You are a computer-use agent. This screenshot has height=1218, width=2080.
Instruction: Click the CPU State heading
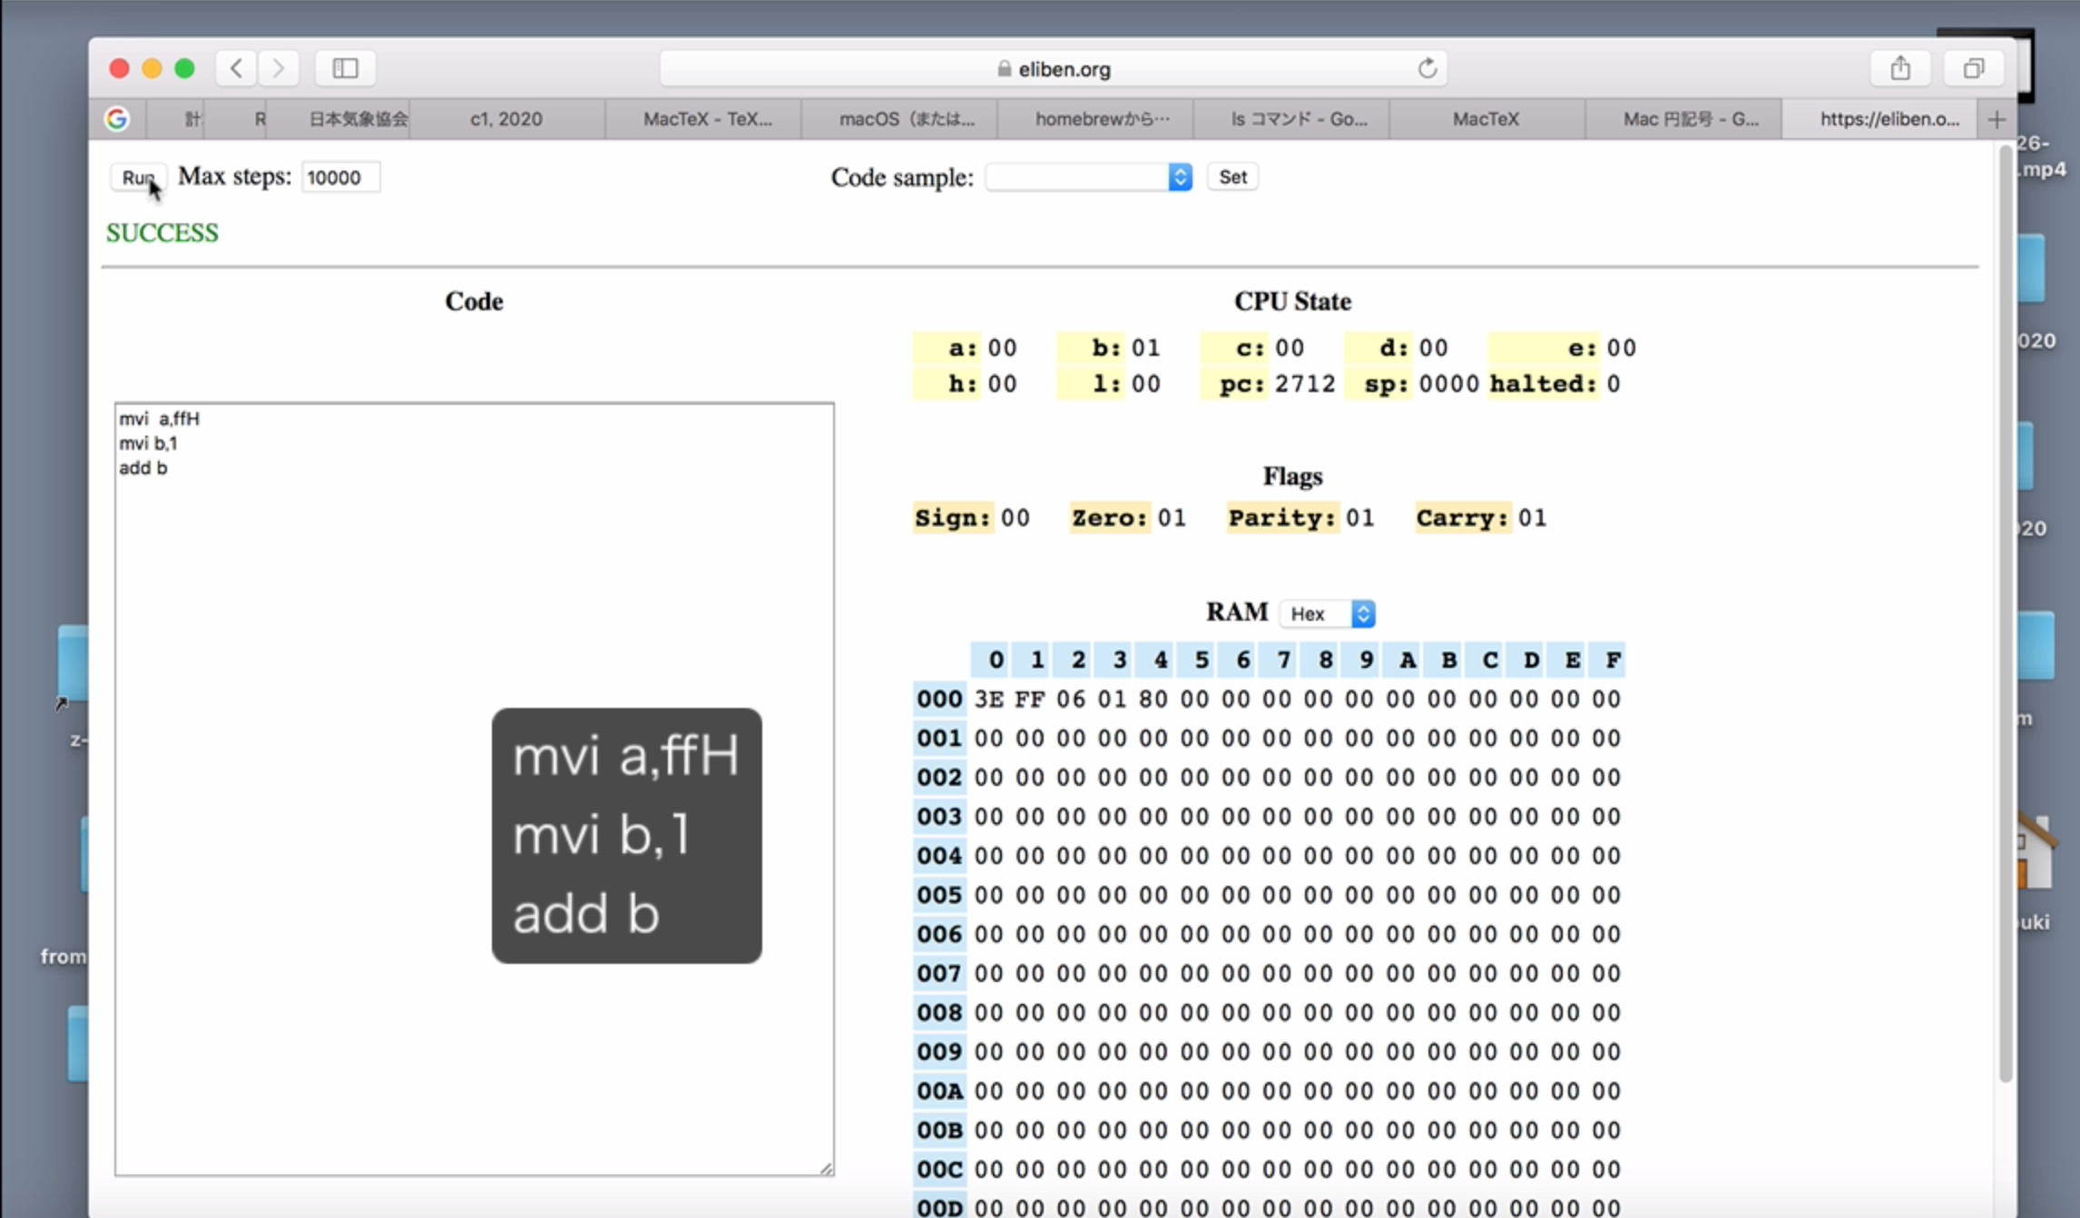[1292, 301]
